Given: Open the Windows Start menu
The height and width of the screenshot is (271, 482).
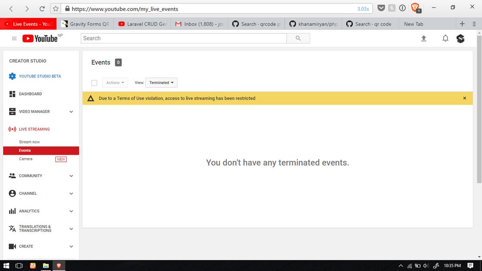Looking at the screenshot, I should pos(6,265).
